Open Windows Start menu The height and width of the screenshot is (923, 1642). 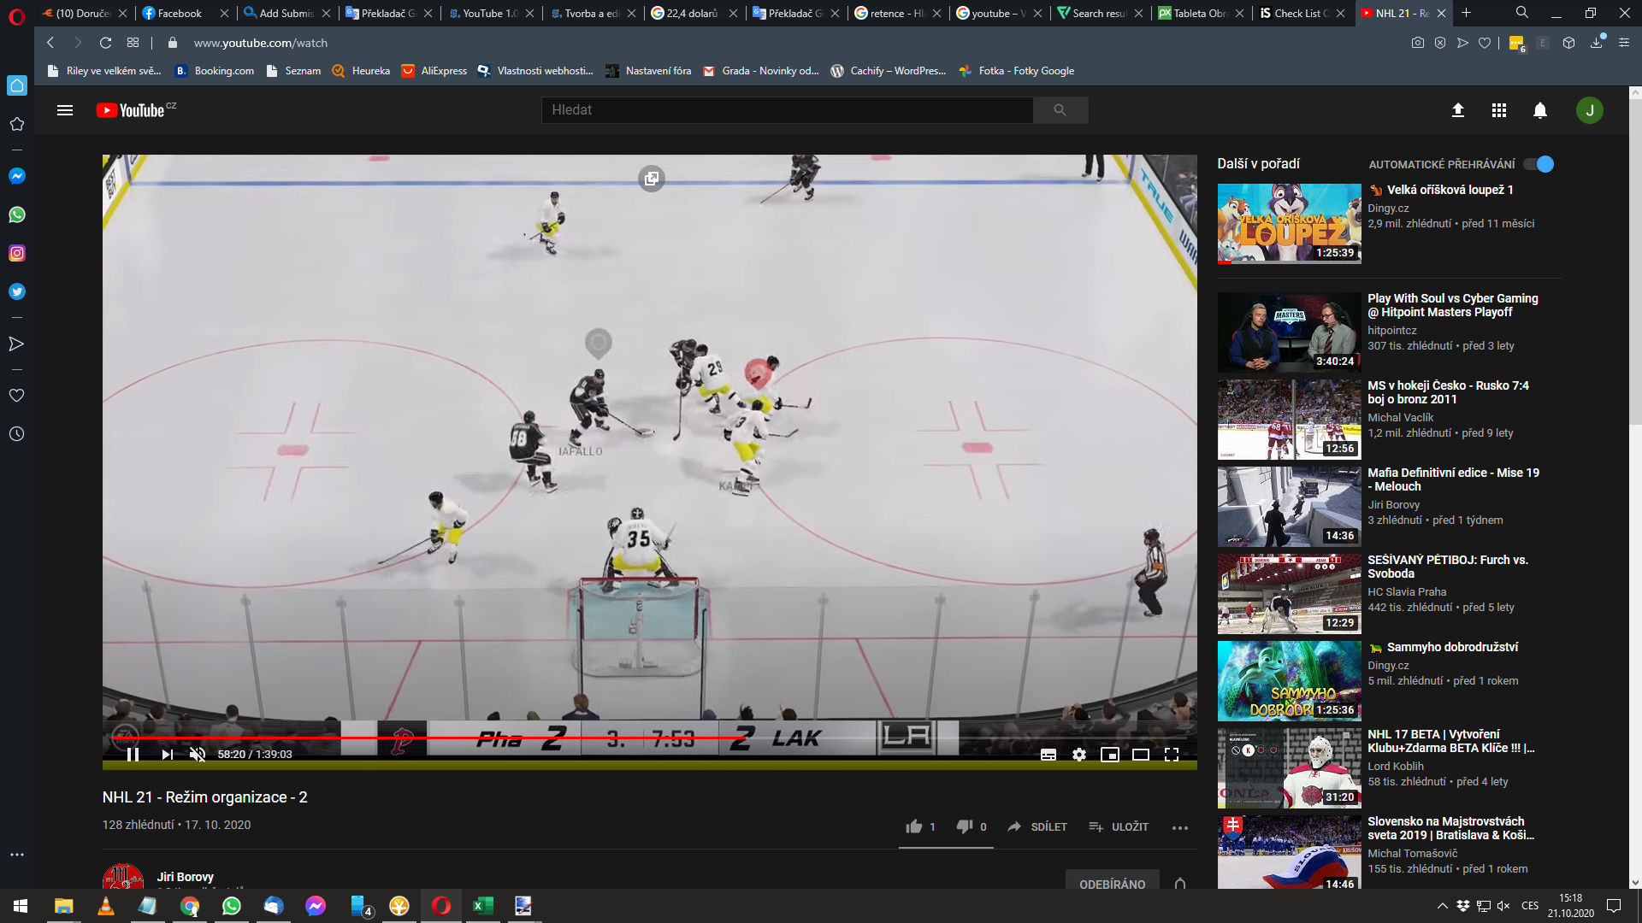[21, 906]
